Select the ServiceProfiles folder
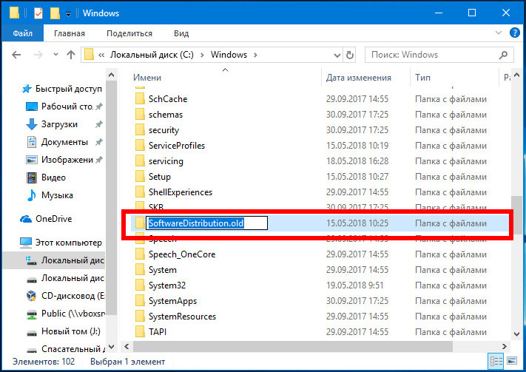Image resolution: width=526 pixels, height=372 pixels. [x=177, y=146]
